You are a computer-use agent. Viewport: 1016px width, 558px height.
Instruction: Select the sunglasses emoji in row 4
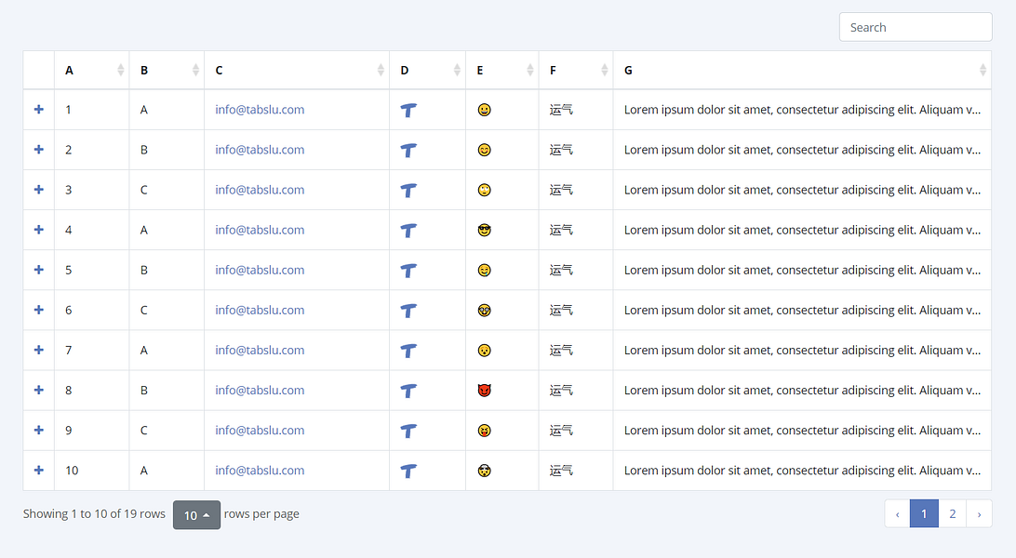click(x=484, y=231)
